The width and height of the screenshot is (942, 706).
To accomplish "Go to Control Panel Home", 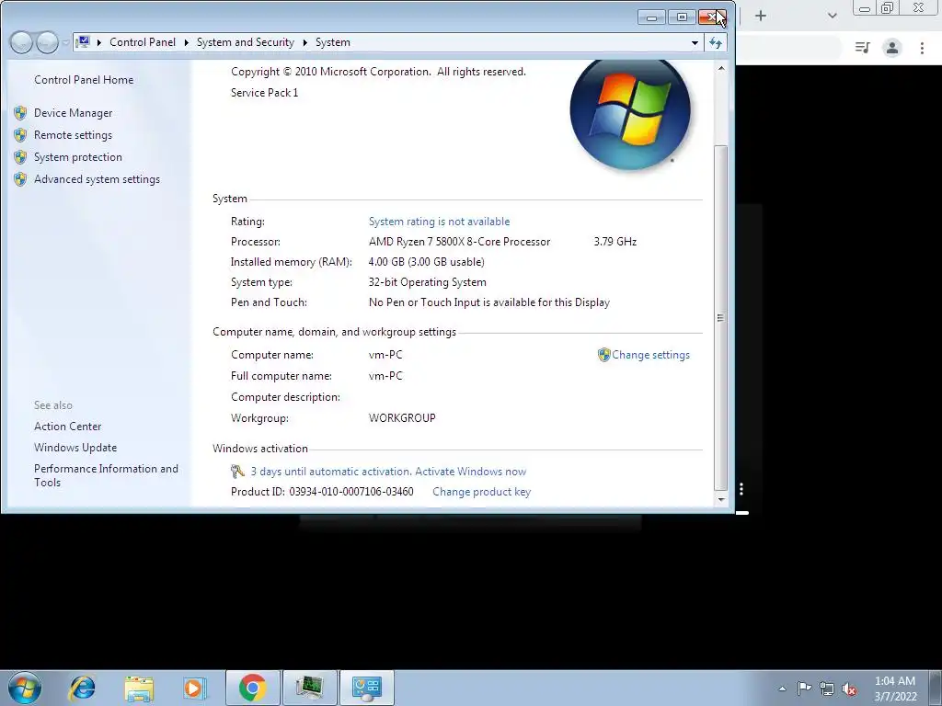I will (x=84, y=80).
